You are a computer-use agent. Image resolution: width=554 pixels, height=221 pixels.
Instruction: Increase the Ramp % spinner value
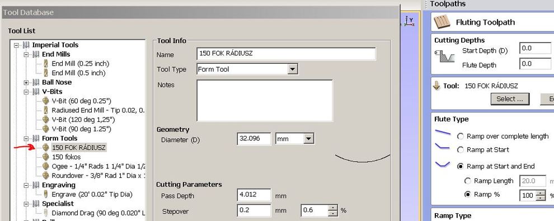click(x=541, y=193)
